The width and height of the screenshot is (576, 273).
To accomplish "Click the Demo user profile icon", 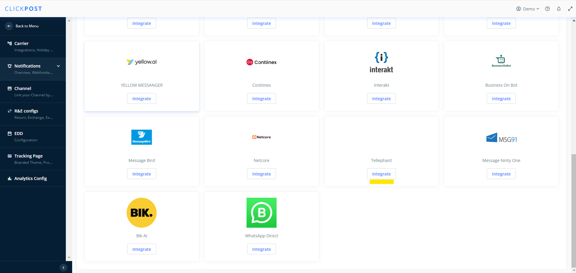I will coord(519,9).
